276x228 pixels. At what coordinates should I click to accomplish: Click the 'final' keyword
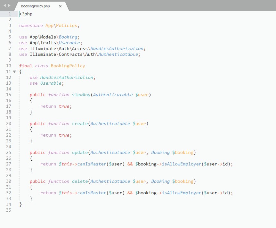point(26,66)
